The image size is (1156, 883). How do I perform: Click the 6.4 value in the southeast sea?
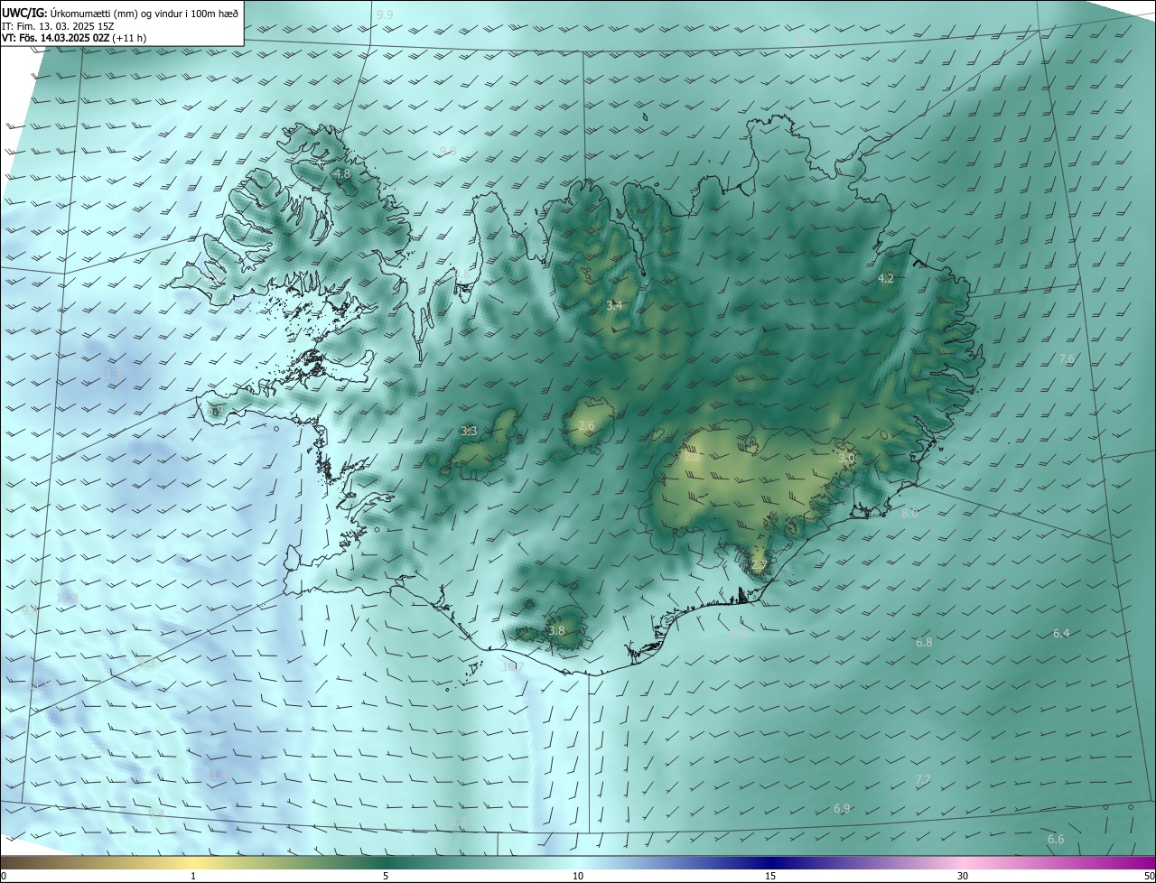(x=1061, y=634)
